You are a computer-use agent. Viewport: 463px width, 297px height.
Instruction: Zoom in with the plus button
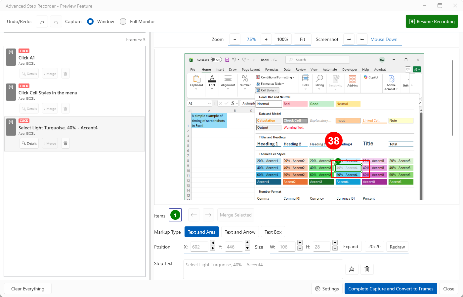[x=266, y=39]
